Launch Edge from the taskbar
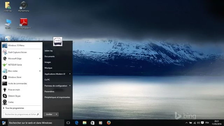224x126 pixels. [77, 123]
